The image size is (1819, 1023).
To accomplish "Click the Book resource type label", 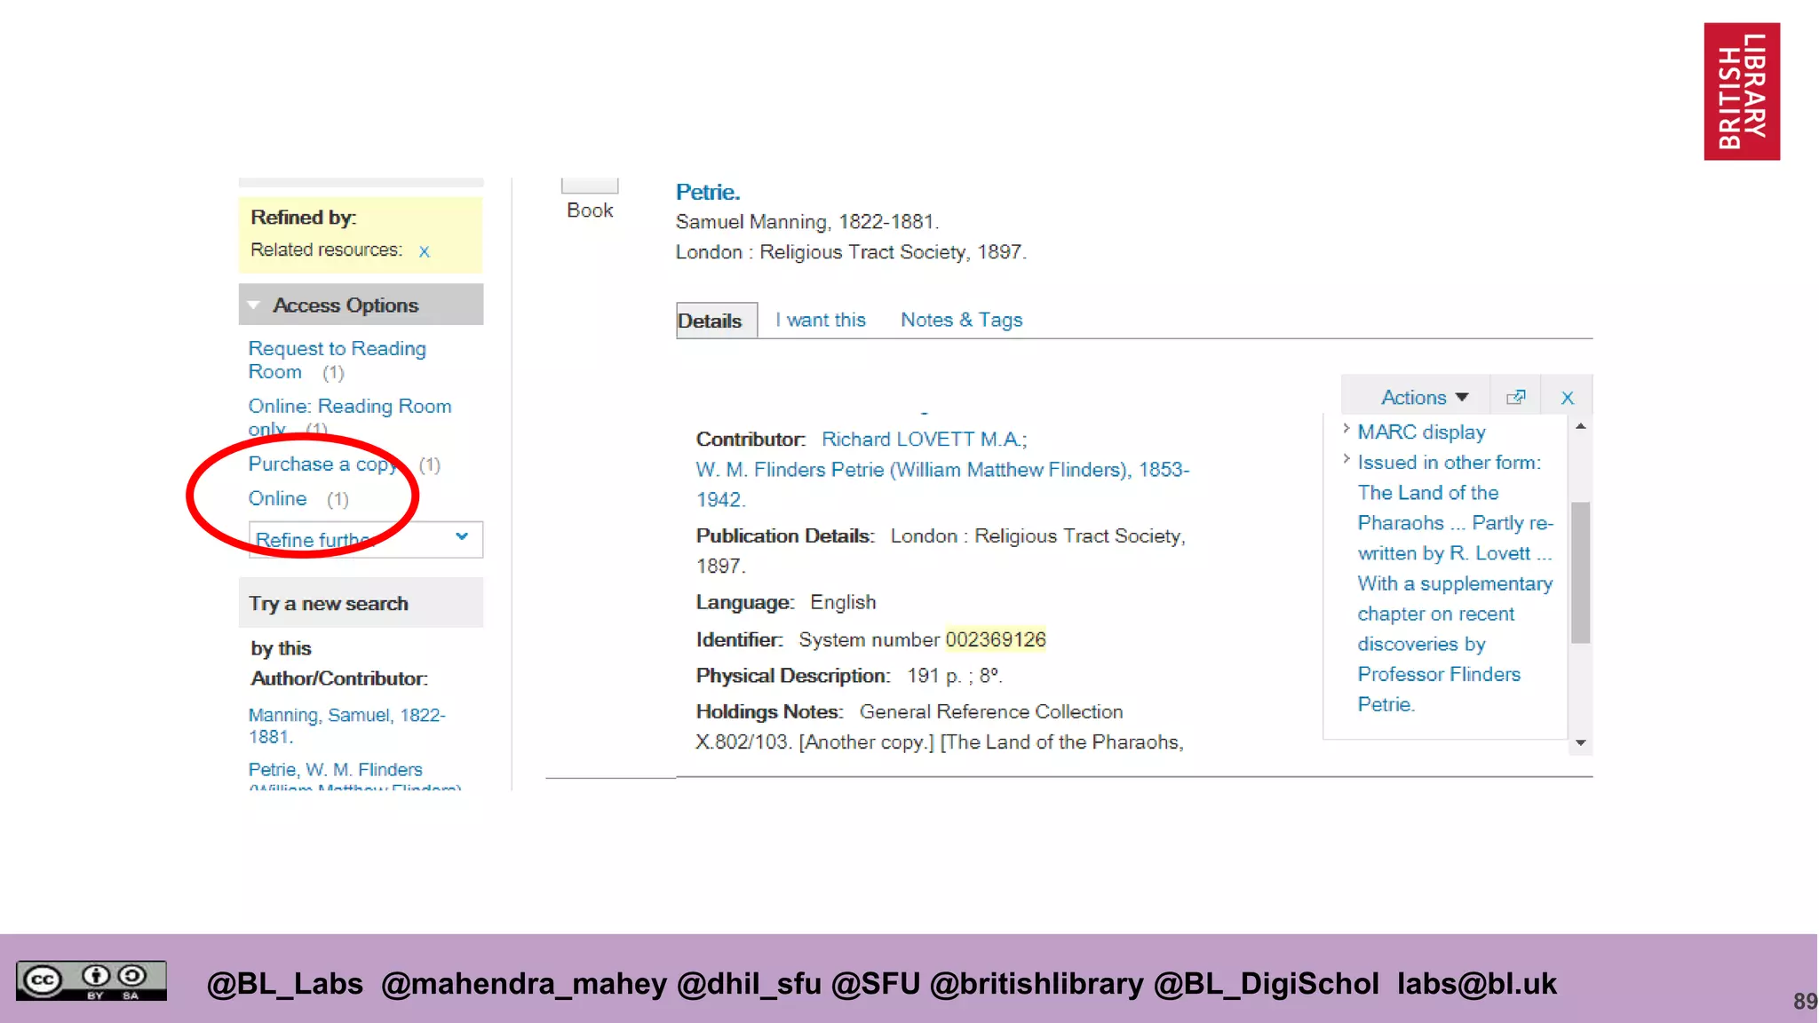I will (590, 210).
